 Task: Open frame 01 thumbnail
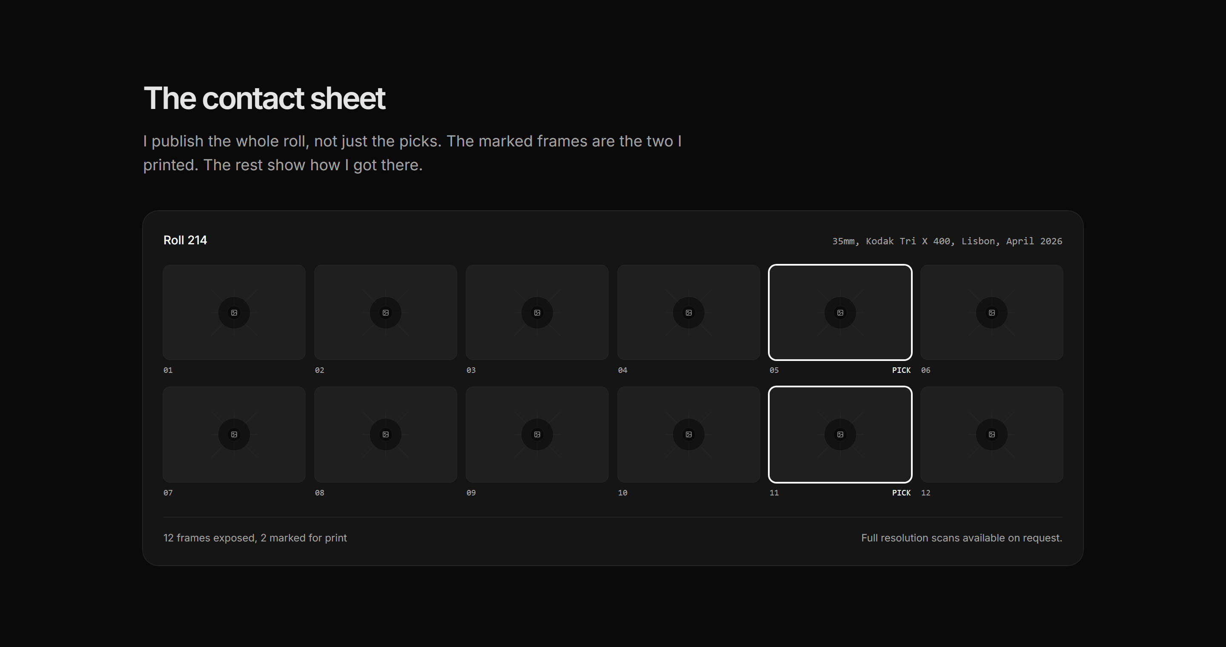point(234,312)
